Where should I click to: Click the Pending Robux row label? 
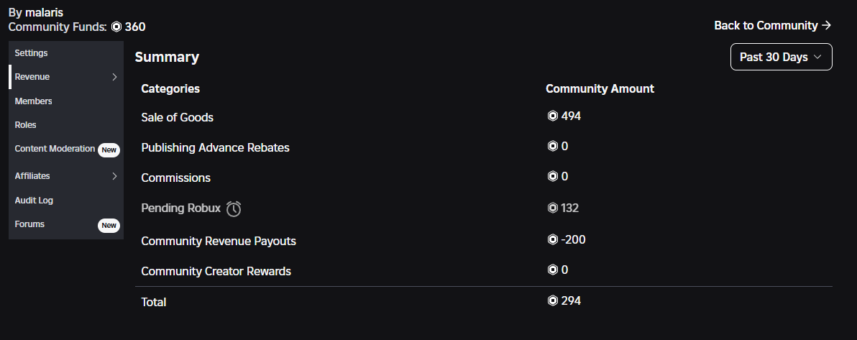tap(181, 208)
